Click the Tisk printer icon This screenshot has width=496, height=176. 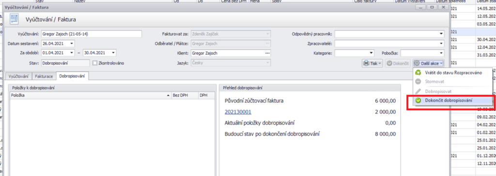coord(366,64)
